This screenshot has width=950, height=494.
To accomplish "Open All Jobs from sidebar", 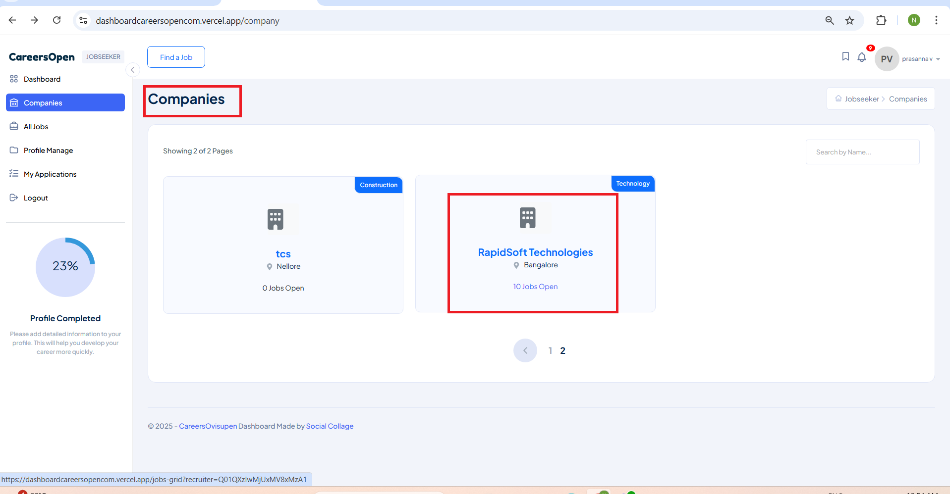I will point(36,127).
